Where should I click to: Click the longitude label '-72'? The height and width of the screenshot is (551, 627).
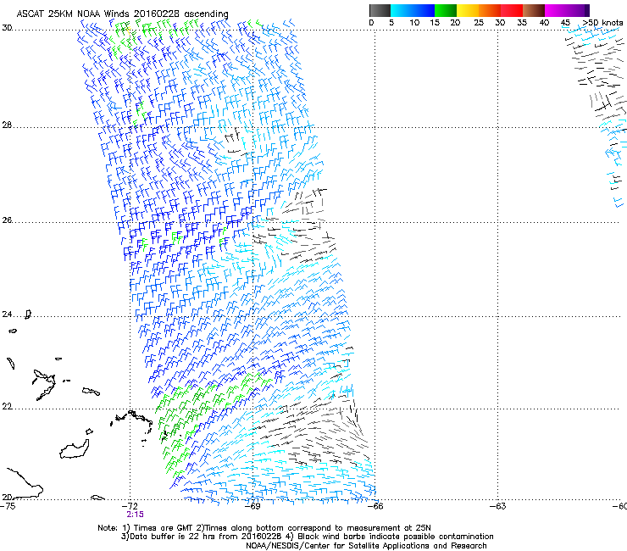coord(130,506)
